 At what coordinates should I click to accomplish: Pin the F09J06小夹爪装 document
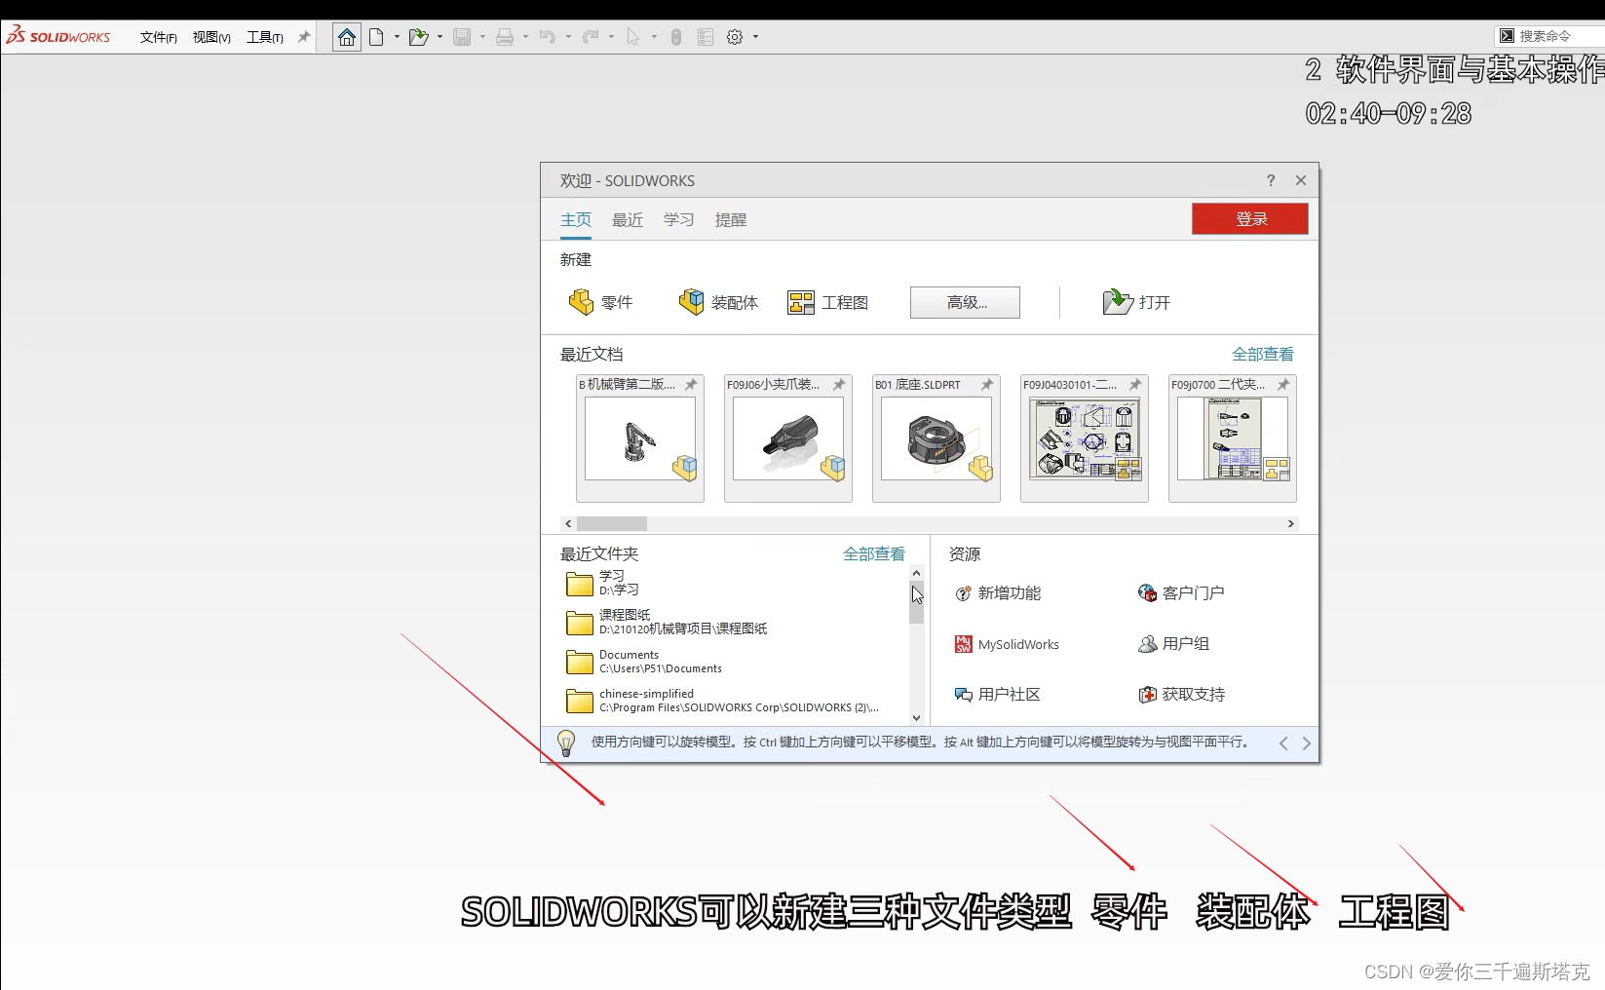[839, 385]
